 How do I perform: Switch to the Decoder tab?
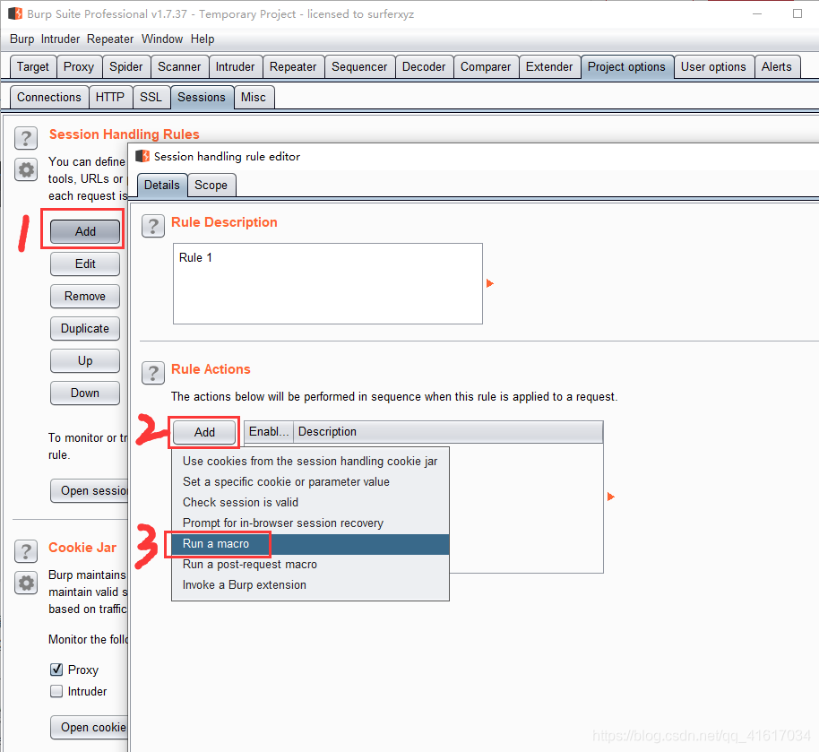point(424,67)
